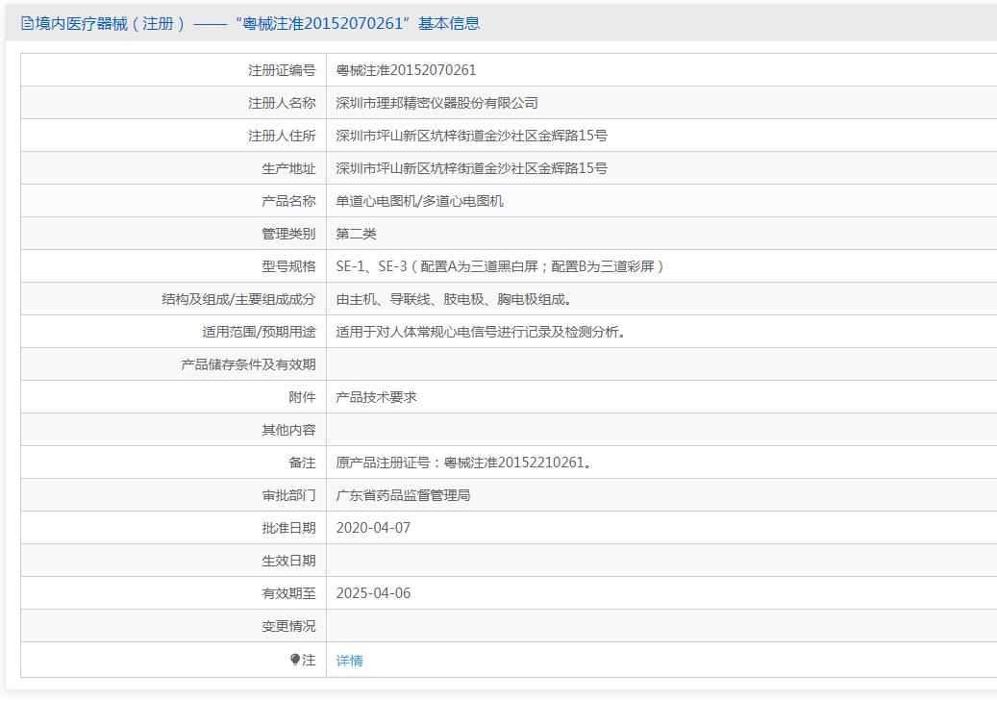Screen dimensions: 997x701
Task: Click the 有效期至 label
Action: [x=288, y=593]
